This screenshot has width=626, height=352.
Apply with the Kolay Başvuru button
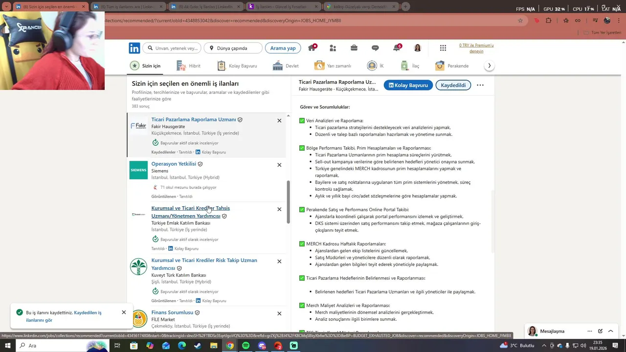408,85
